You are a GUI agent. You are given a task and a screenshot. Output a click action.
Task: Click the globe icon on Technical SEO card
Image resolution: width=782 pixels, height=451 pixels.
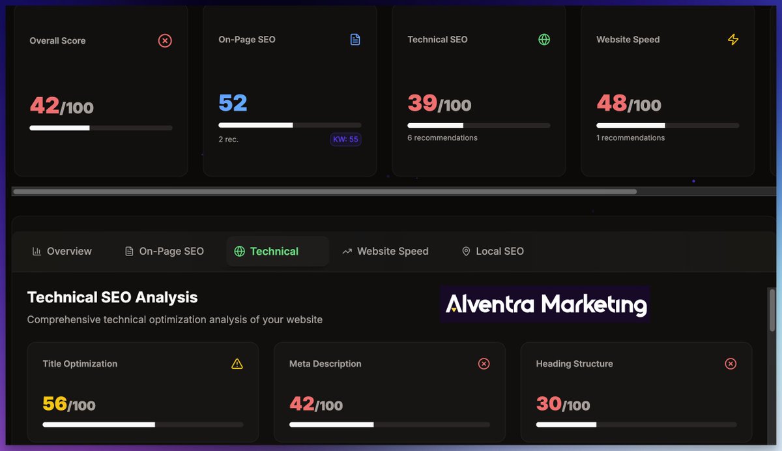point(544,39)
